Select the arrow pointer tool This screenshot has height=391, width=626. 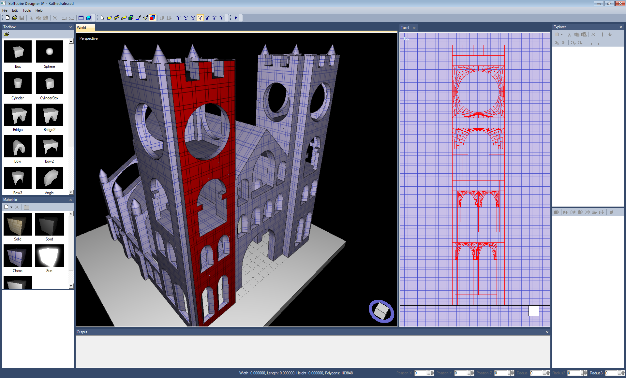(102, 18)
